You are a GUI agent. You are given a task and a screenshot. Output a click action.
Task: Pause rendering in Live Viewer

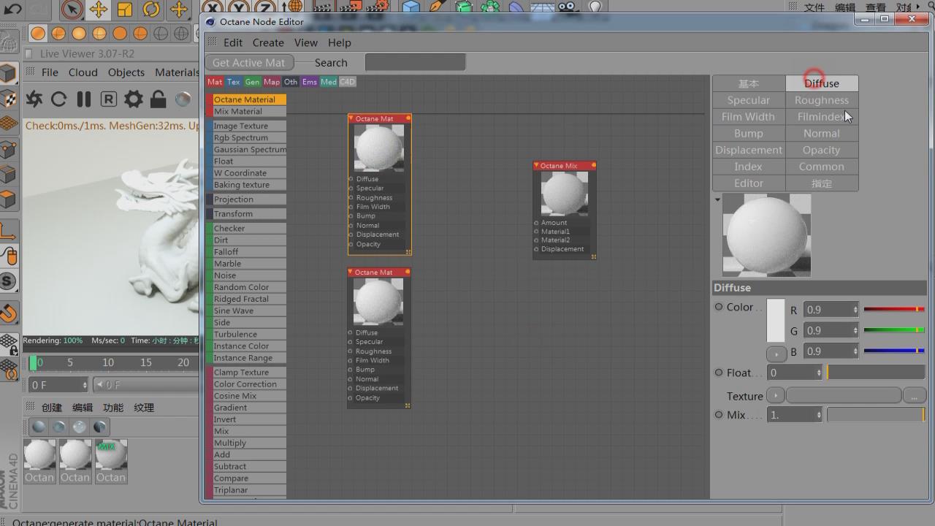pyautogui.click(x=84, y=99)
